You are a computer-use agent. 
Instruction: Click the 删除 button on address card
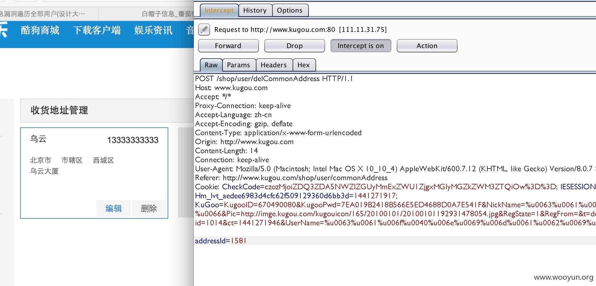(149, 208)
